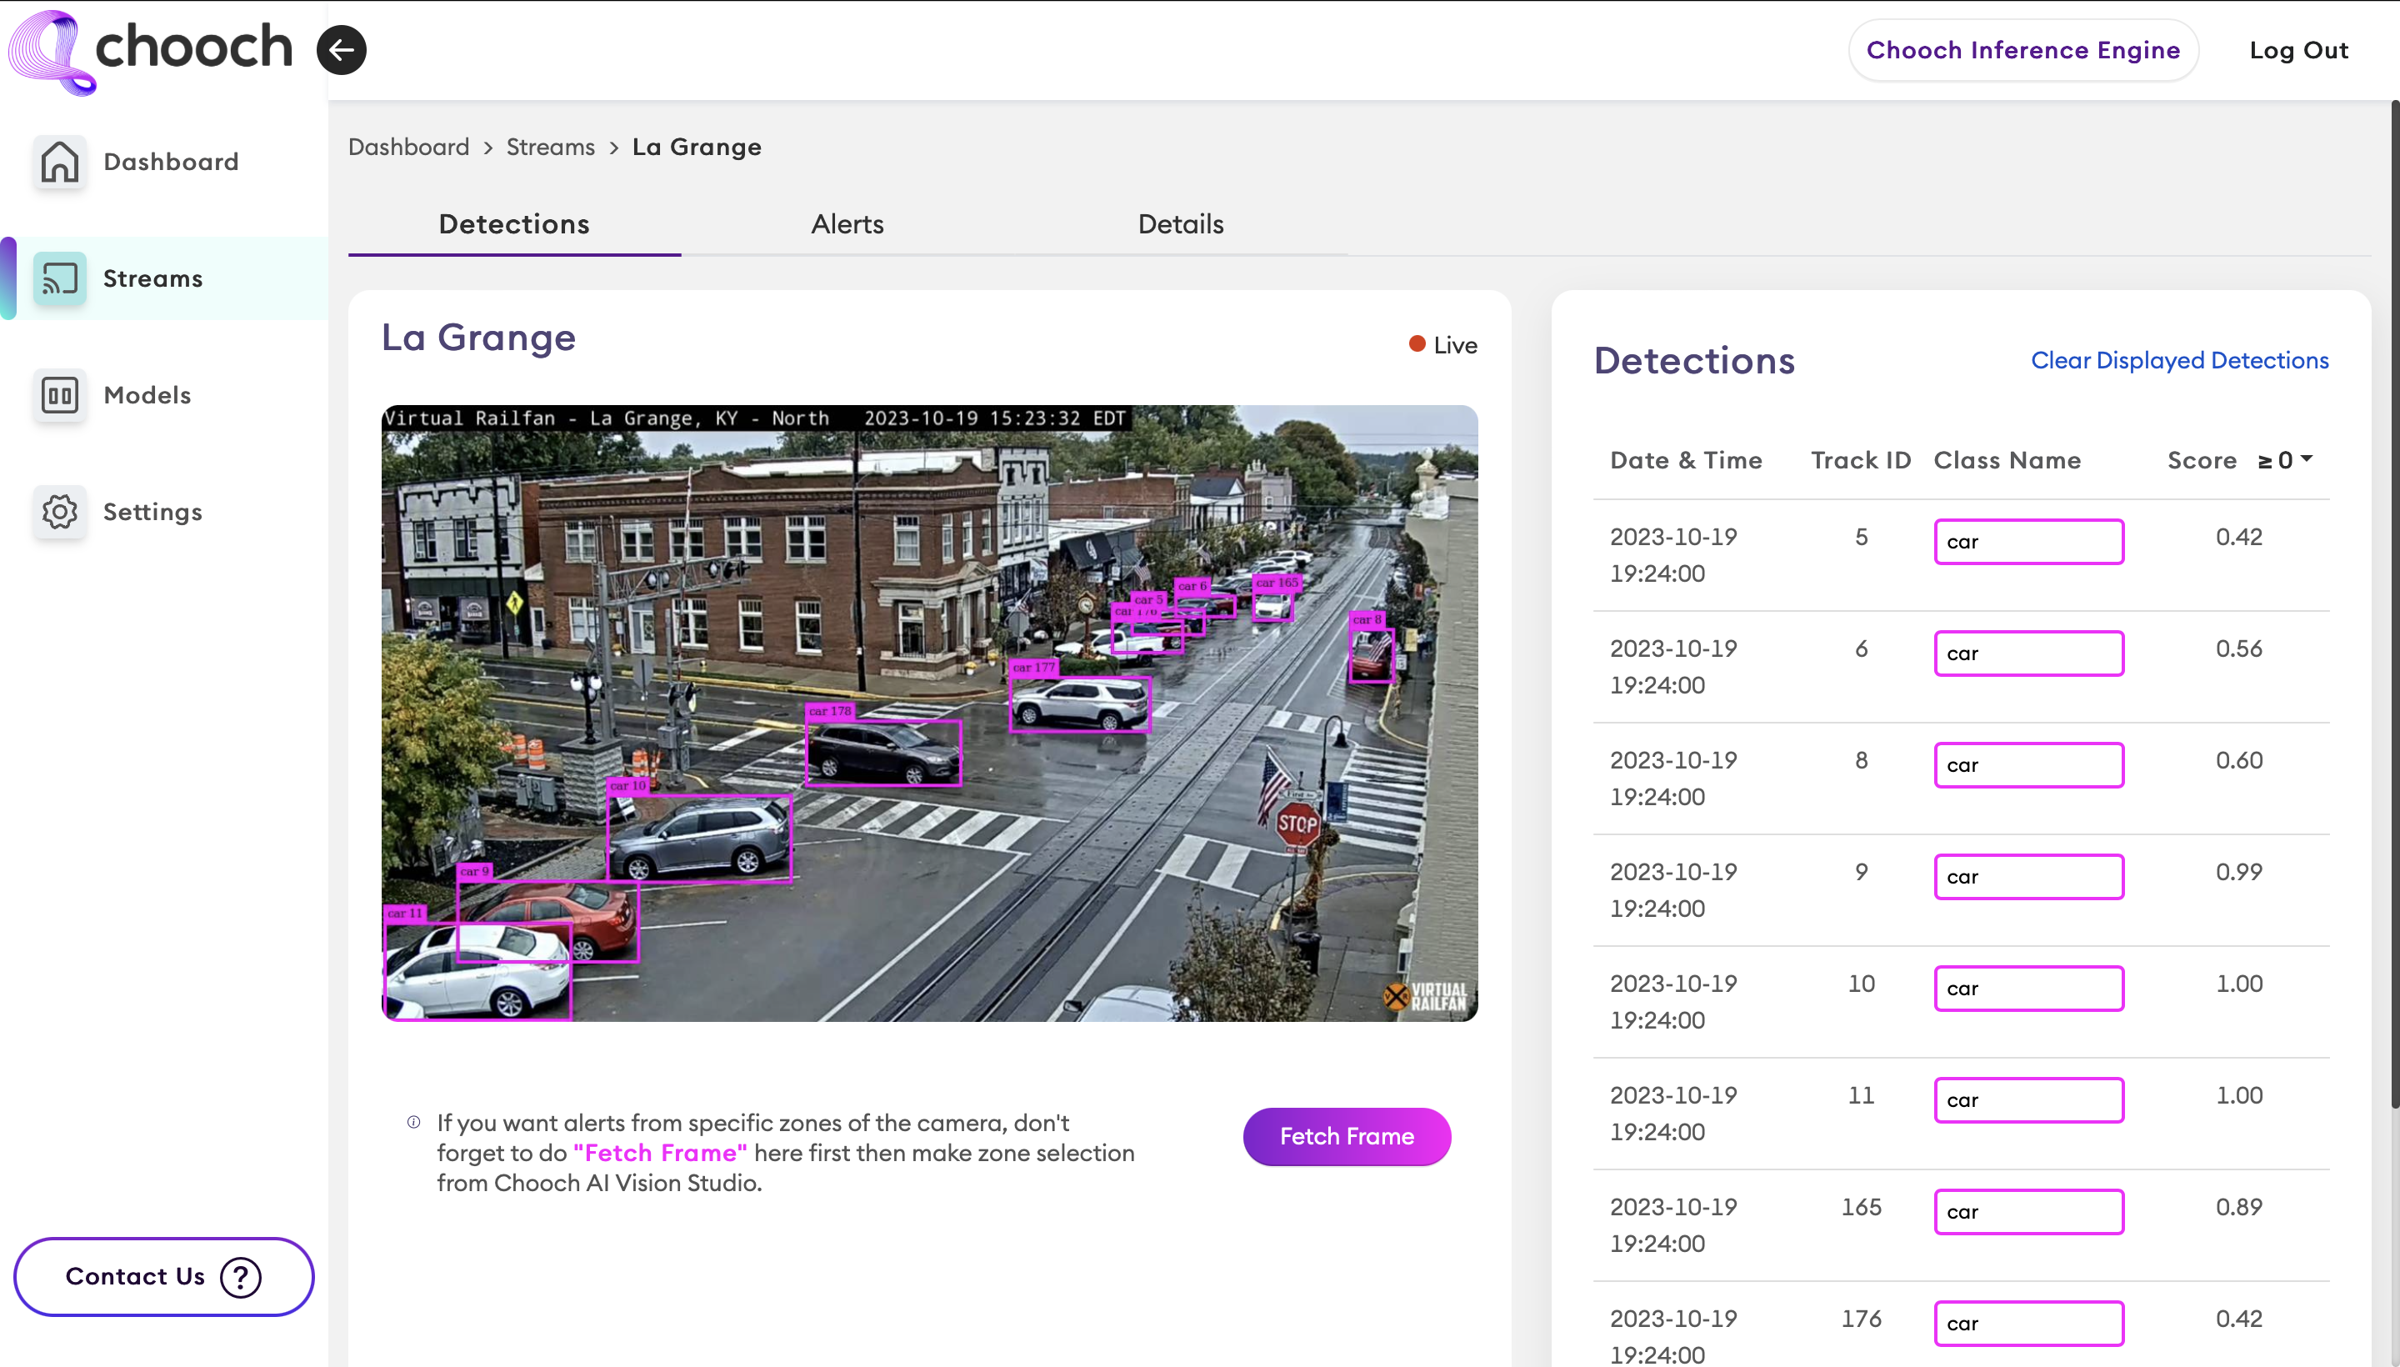Click the car class name for Track ID 10
2400x1367 pixels.
tap(2027, 988)
